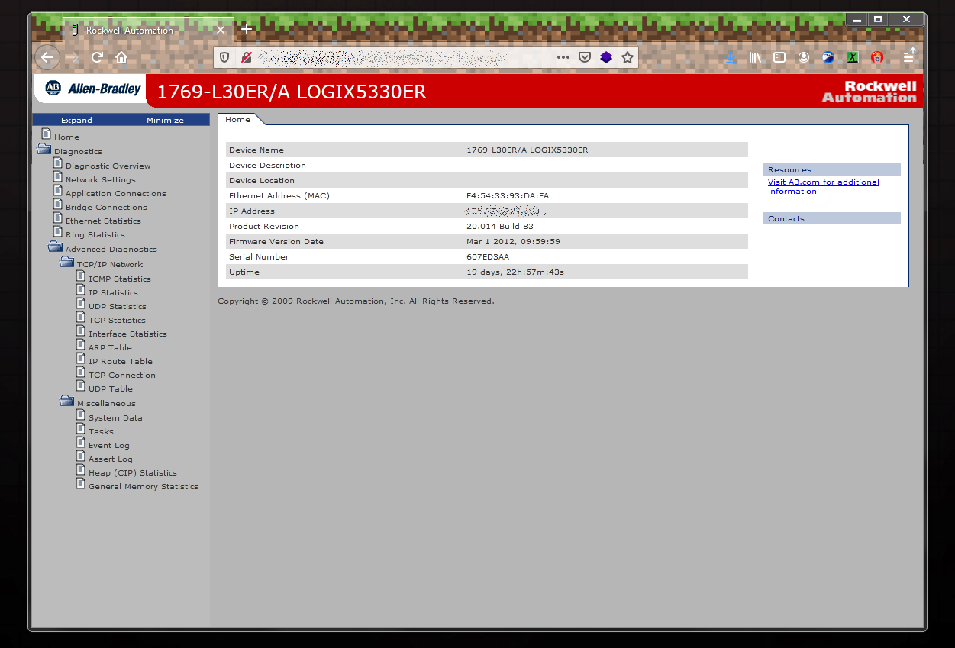Image resolution: width=955 pixels, height=648 pixels.
Task: Open TCP Connection page
Action: click(121, 375)
